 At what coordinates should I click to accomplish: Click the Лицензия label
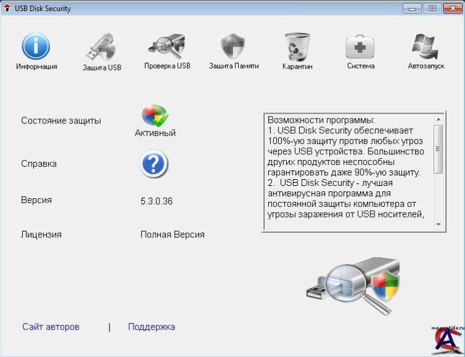coord(41,235)
